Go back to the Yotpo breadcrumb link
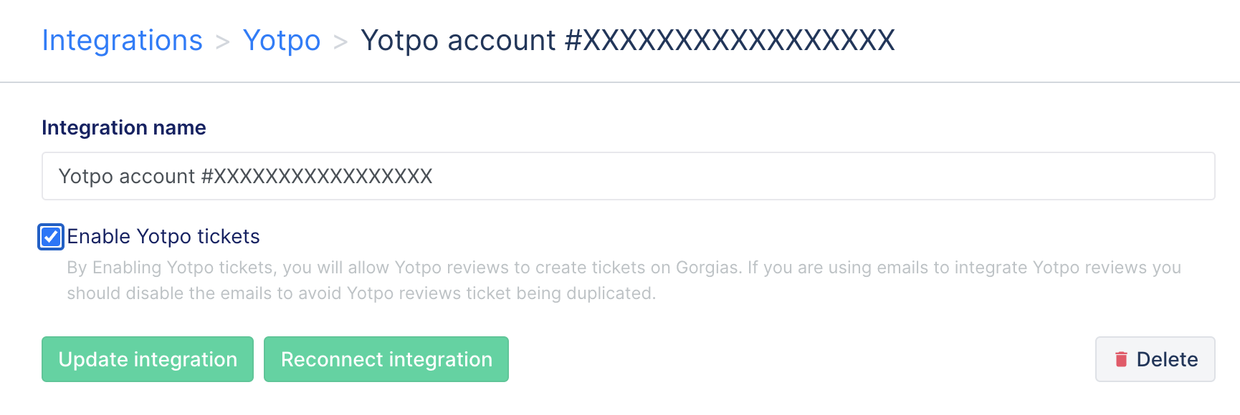Image resolution: width=1240 pixels, height=415 pixels. click(x=282, y=40)
